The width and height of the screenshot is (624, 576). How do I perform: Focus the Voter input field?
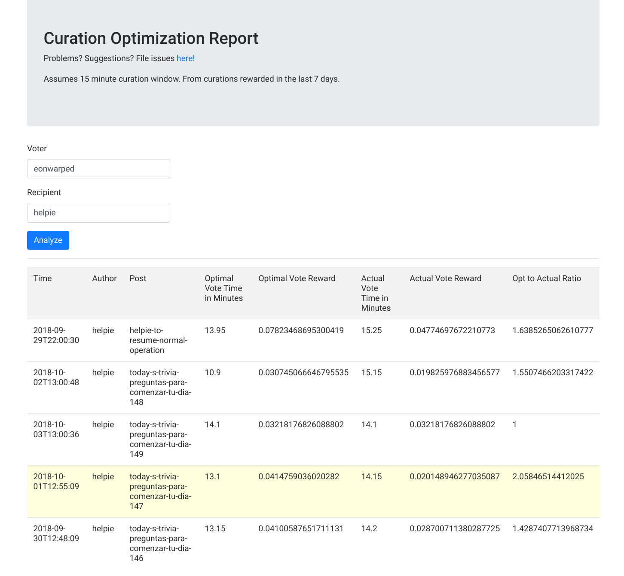pos(98,169)
